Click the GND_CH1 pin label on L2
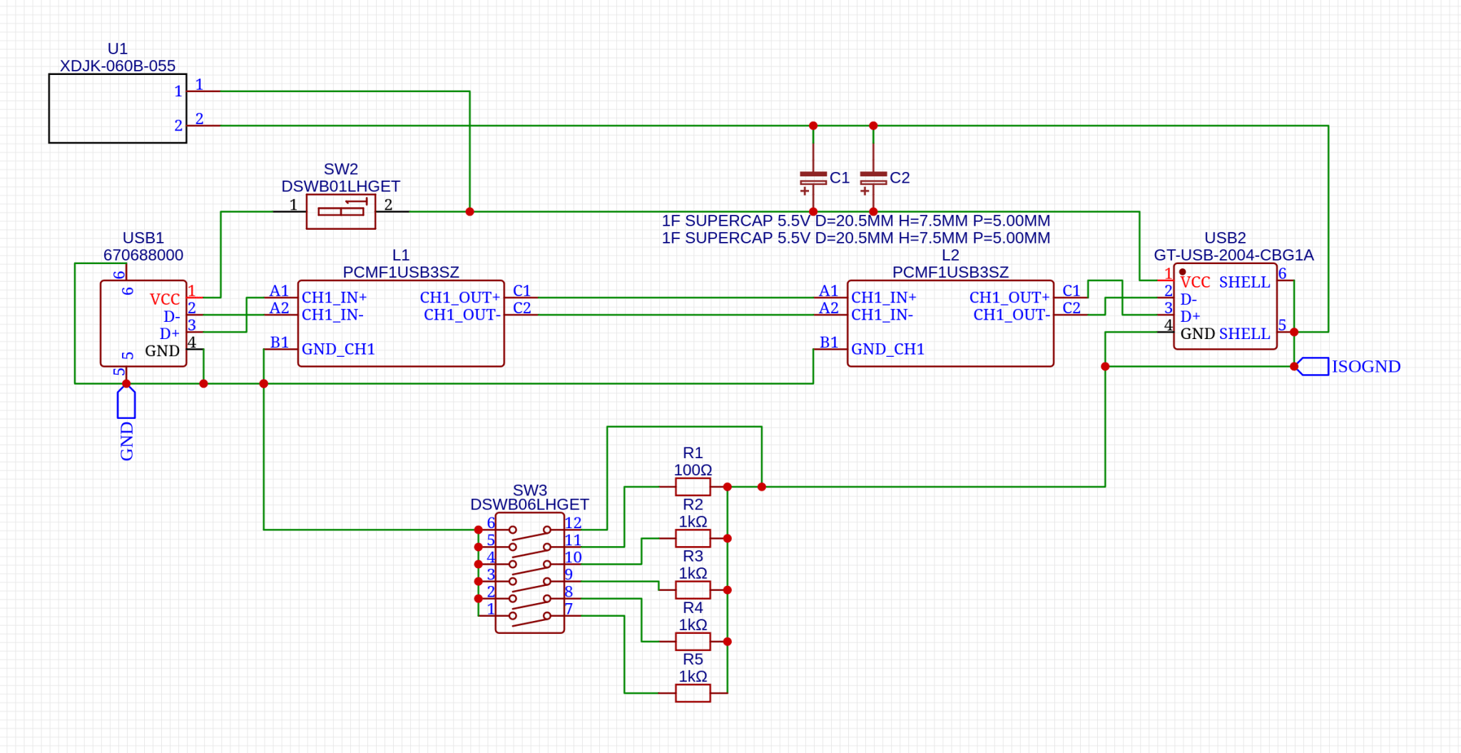1461x753 pixels. point(888,349)
